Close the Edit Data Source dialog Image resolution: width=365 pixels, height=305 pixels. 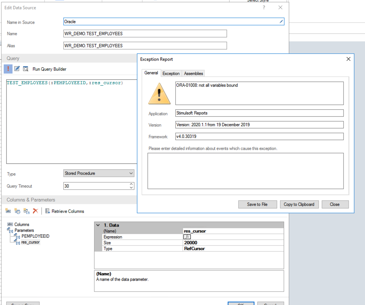click(x=280, y=7)
